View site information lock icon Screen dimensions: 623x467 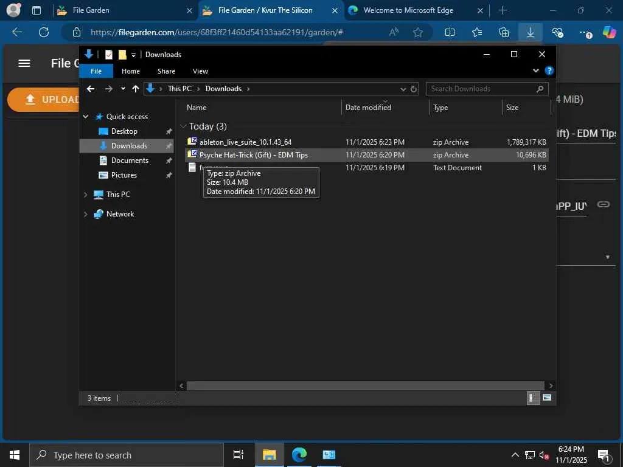pyautogui.click(x=77, y=32)
